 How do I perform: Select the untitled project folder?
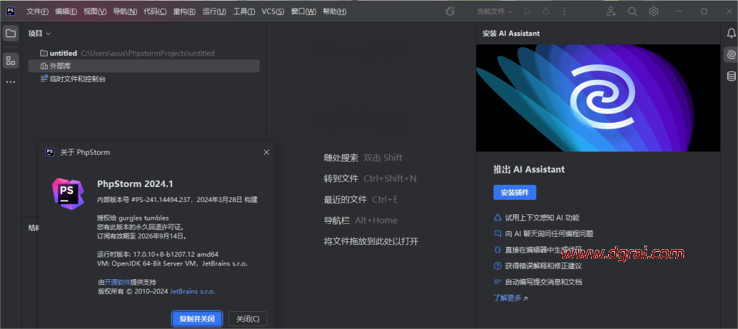(63, 53)
